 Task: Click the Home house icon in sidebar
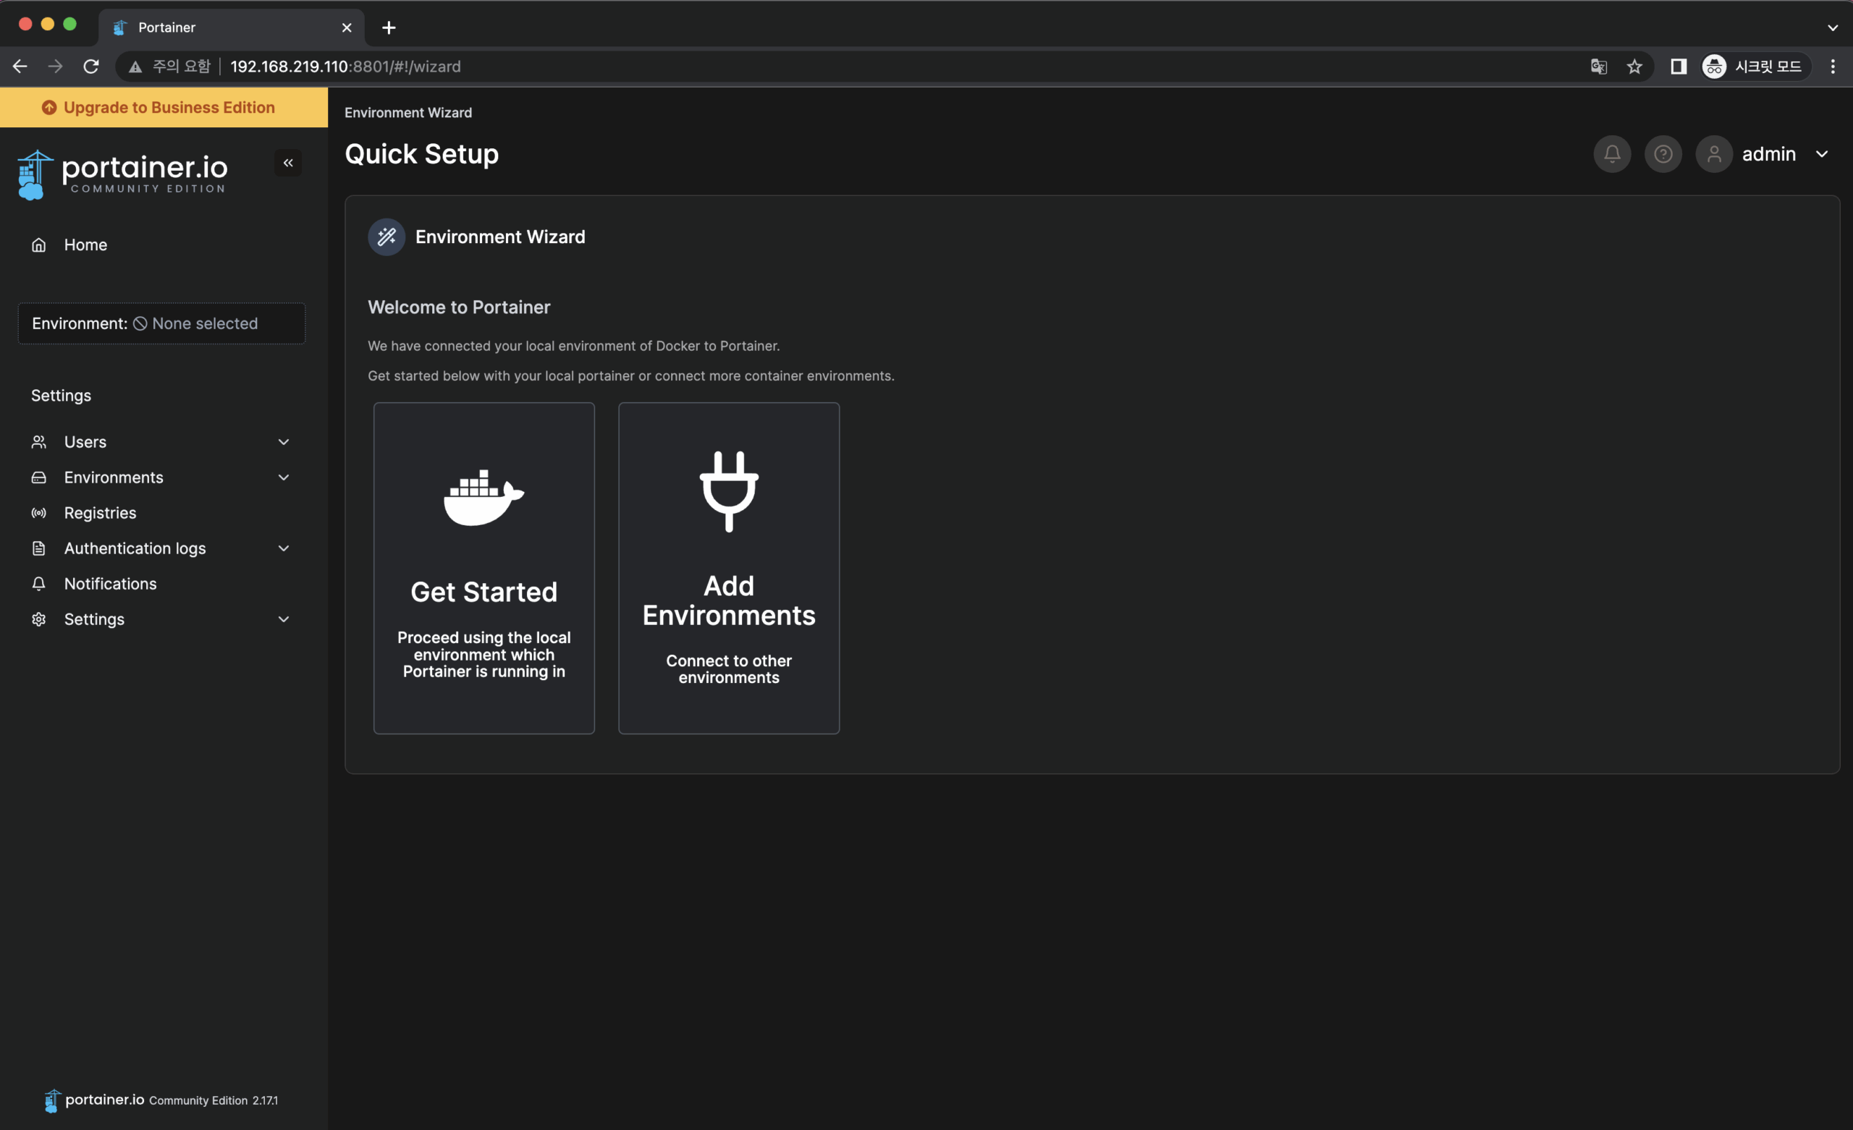[x=39, y=245]
